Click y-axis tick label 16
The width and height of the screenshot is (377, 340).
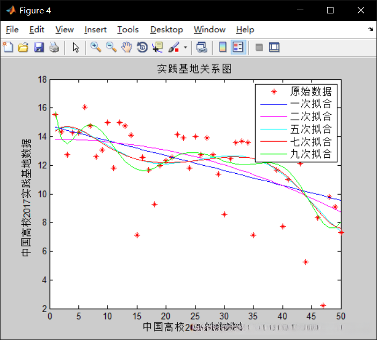[x=42, y=108]
